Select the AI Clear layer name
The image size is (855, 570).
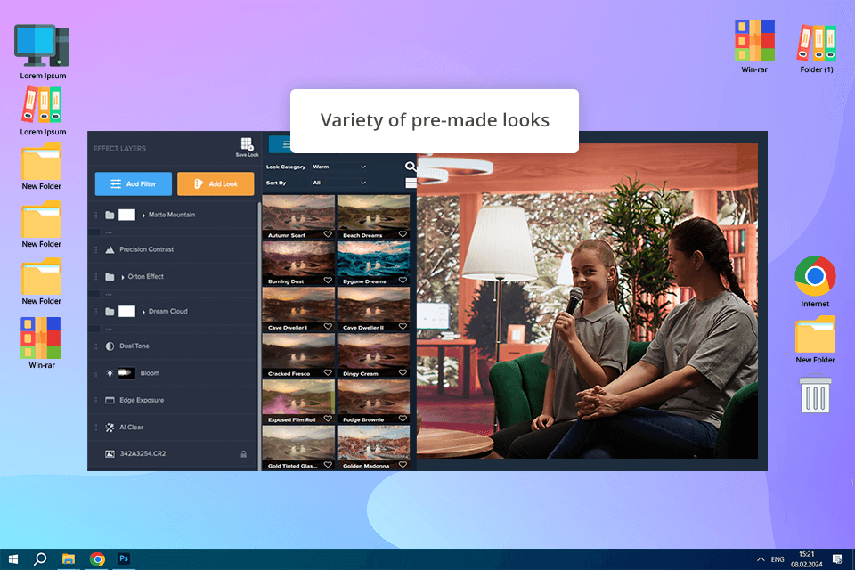click(x=132, y=427)
